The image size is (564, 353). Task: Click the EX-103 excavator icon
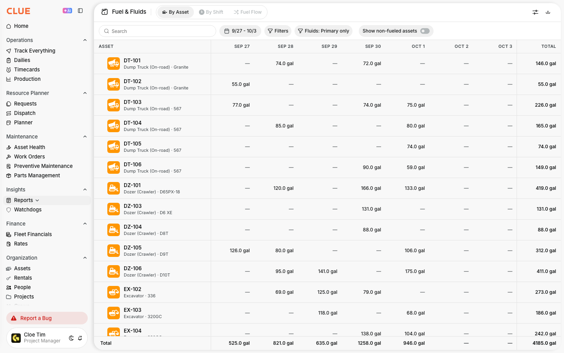pyautogui.click(x=114, y=313)
